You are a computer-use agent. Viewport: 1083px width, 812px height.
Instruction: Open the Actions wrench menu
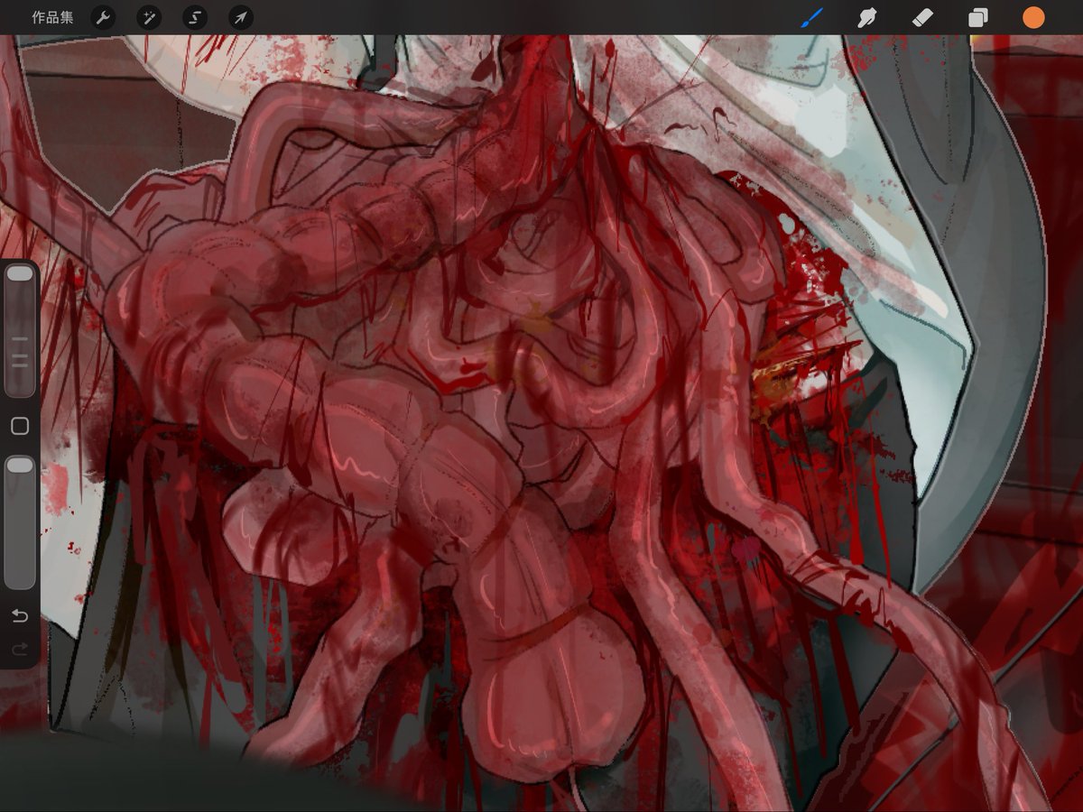tap(104, 17)
